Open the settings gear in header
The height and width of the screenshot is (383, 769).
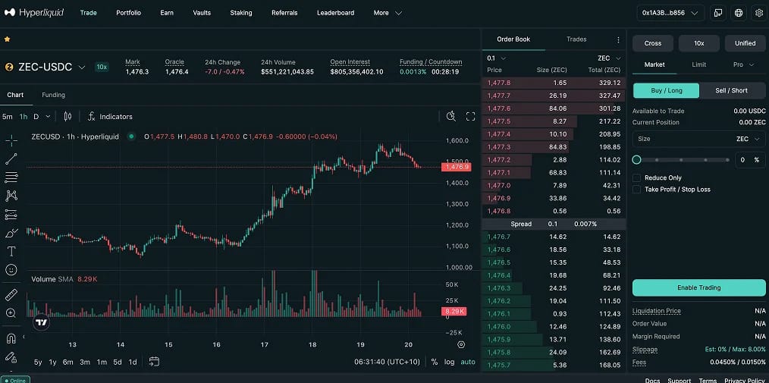(759, 13)
